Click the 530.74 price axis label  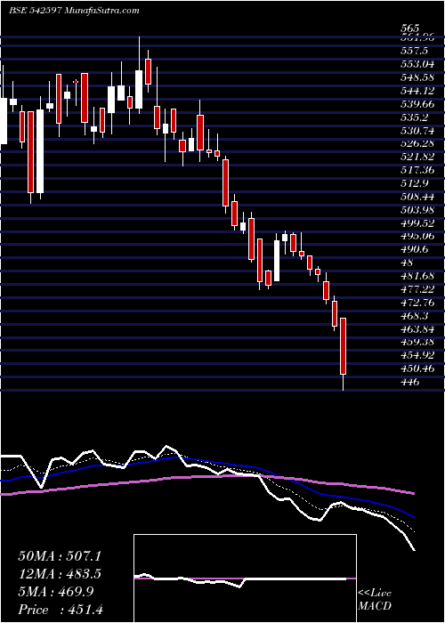coord(418,131)
